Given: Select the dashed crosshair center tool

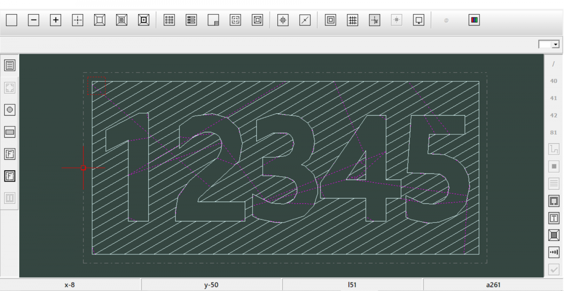Looking at the screenshot, I should [x=78, y=20].
